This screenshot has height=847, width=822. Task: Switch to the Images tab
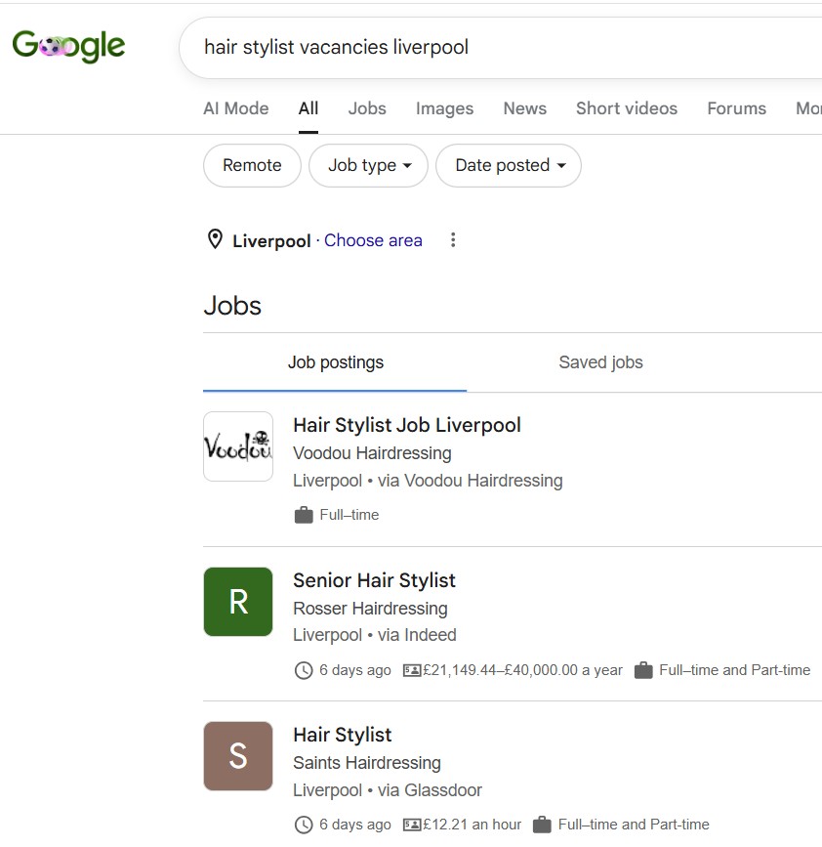click(444, 108)
